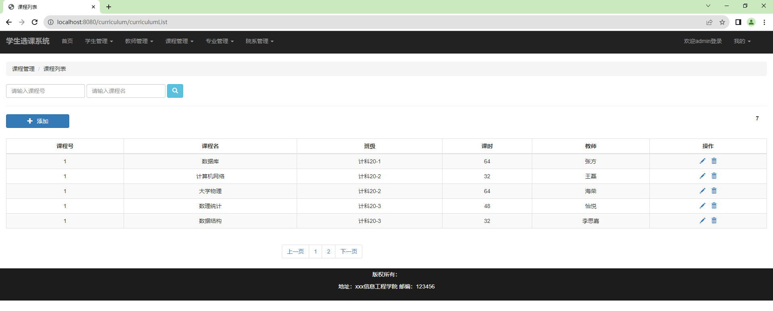The height and width of the screenshot is (311, 773).
Task: Reload the current page
Action: (35, 22)
